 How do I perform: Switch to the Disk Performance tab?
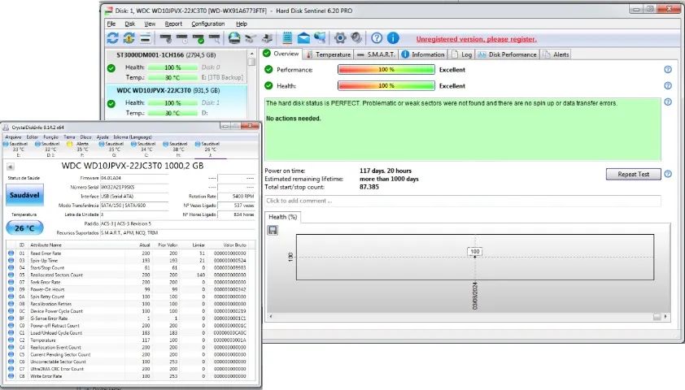coord(508,54)
